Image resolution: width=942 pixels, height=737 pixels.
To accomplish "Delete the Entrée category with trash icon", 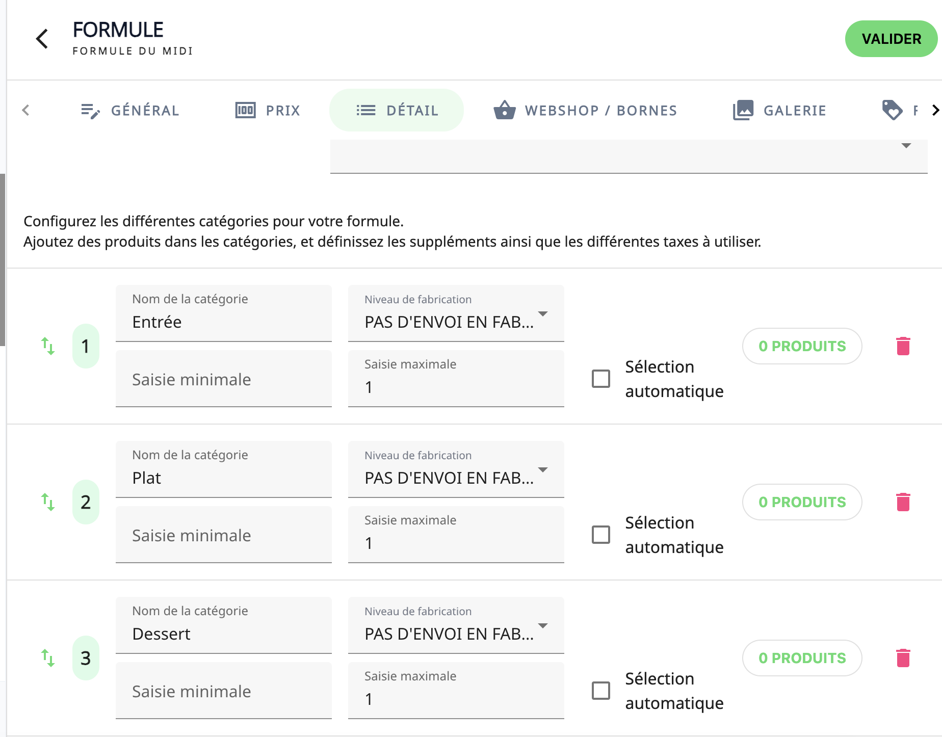I will click(903, 346).
